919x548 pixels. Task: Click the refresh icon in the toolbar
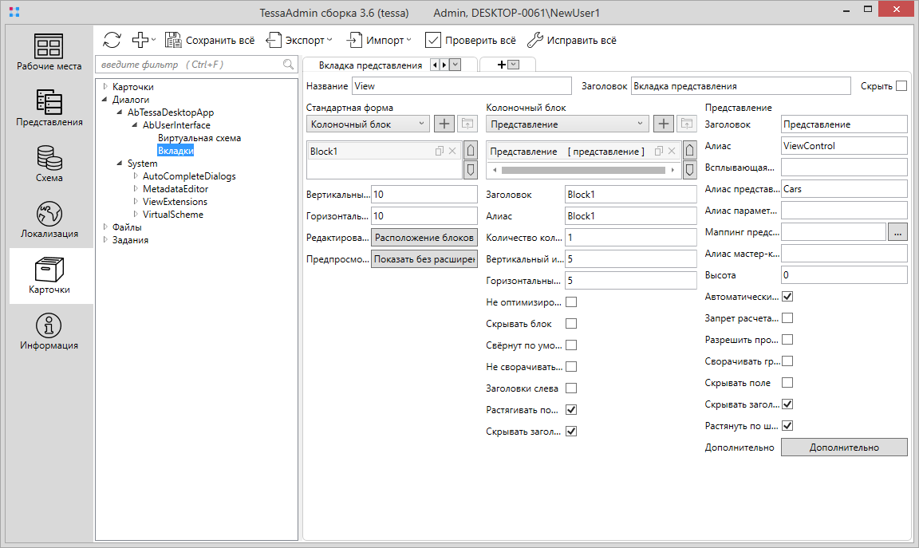point(112,40)
